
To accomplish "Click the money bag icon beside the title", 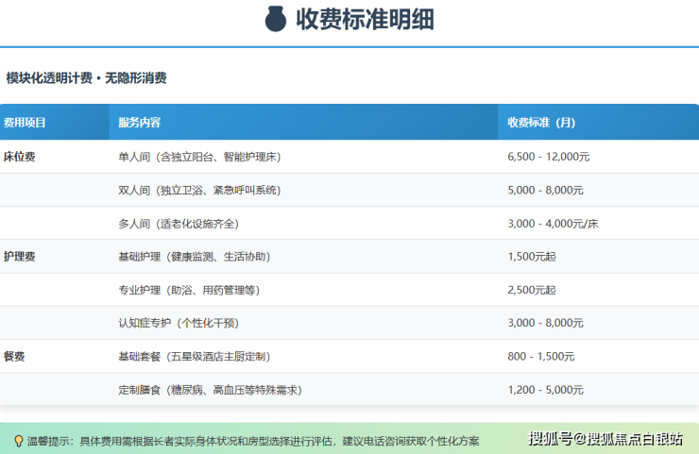I will tap(275, 19).
